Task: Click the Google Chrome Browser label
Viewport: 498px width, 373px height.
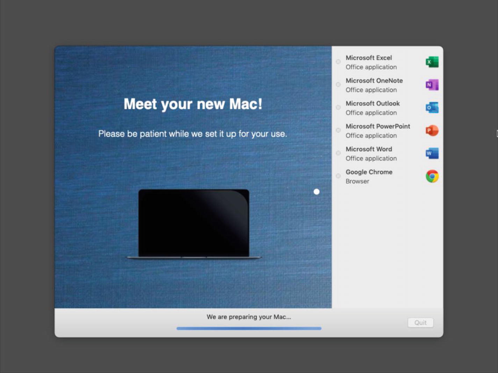Action: click(357, 181)
